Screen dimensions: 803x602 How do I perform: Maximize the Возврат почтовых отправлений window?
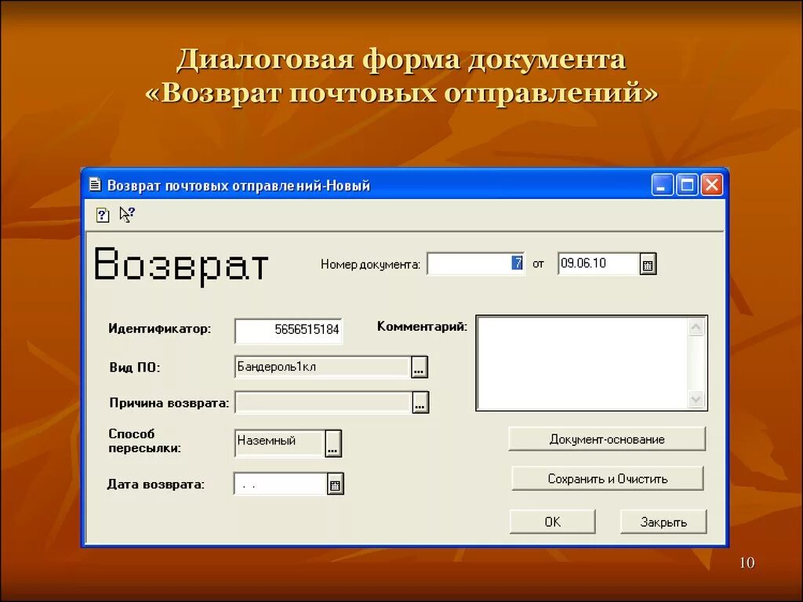pyautogui.click(x=687, y=185)
